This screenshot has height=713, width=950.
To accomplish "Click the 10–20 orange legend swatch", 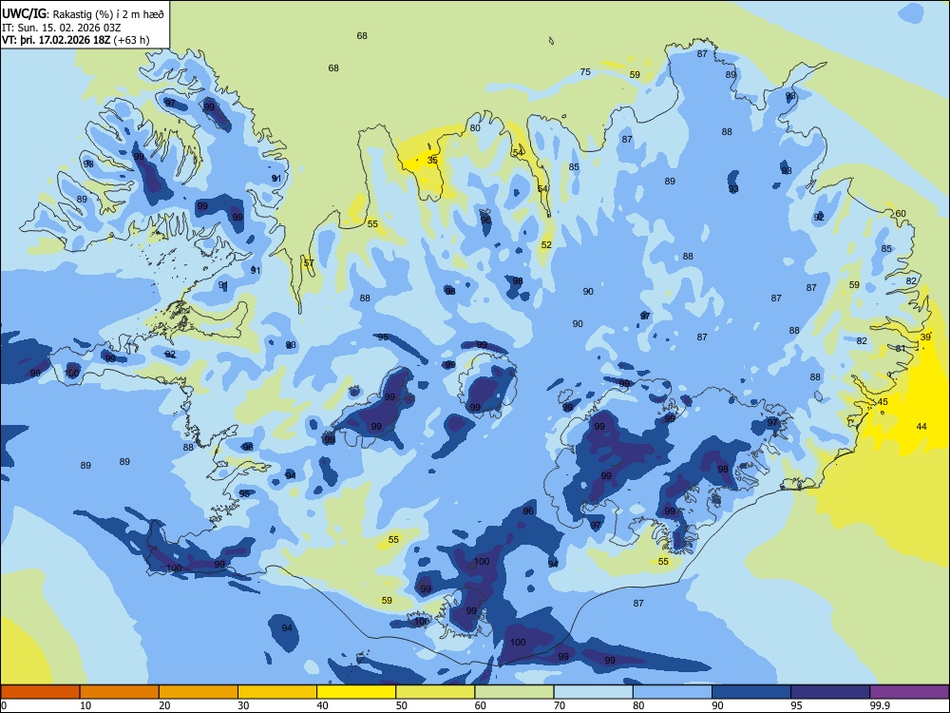I will (120, 692).
